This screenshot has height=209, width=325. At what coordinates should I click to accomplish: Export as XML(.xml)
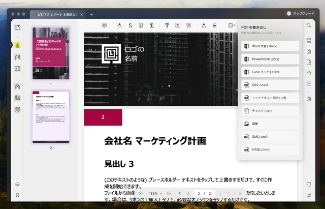(x=270, y=137)
